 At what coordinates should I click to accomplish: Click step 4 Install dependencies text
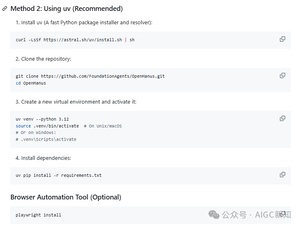pyautogui.click(x=43, y=158)
